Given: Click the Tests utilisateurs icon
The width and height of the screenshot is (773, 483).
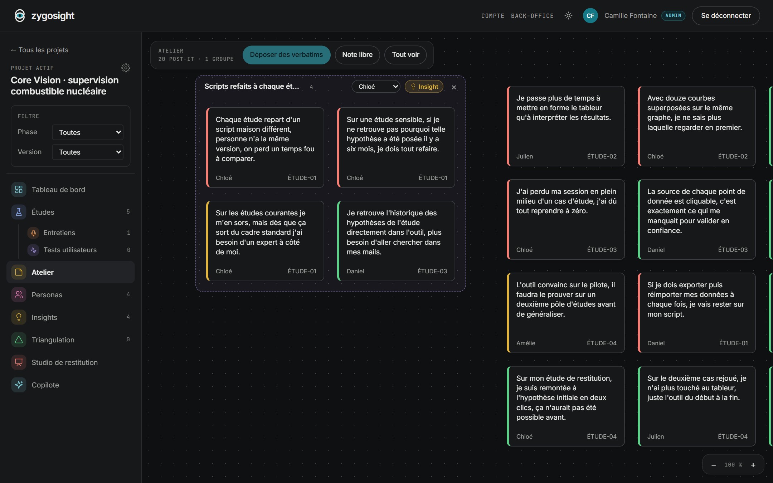Looking at the screenshot, I should (x=33, y=250).
